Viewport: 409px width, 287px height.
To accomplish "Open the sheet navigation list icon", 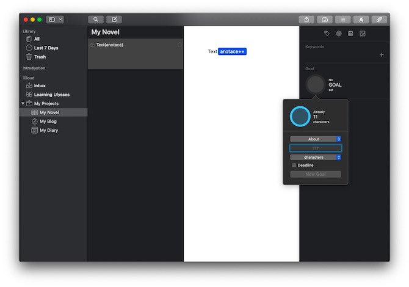I will (x=343, y=20).
